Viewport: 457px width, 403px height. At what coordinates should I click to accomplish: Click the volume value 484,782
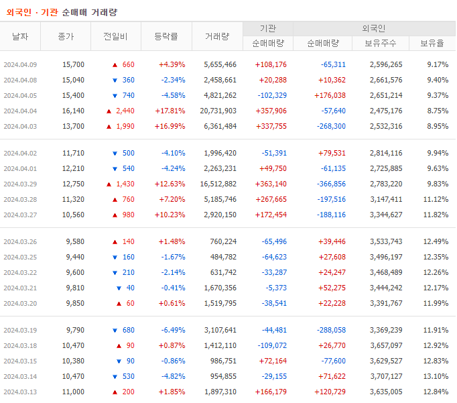223,257
